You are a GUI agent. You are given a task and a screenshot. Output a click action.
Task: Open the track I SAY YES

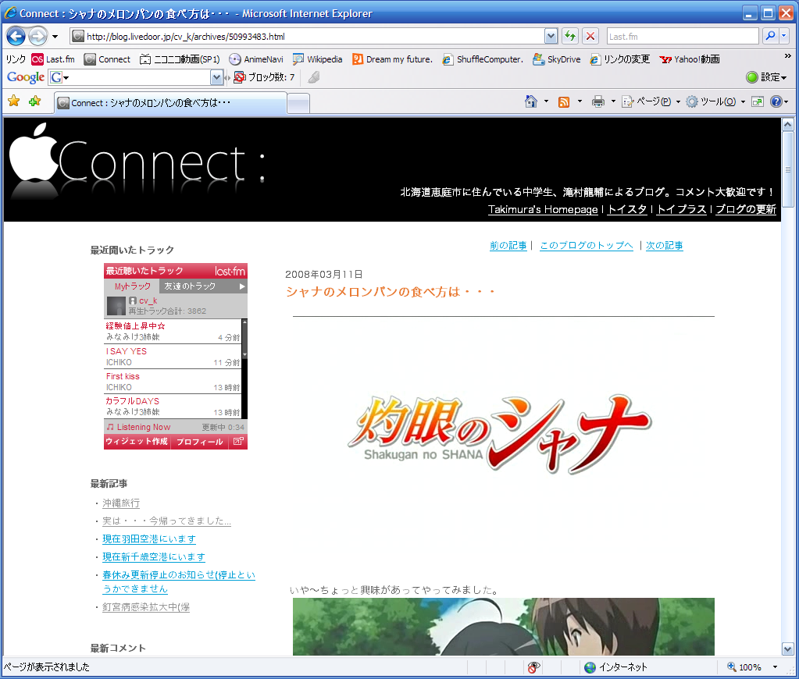(126, 351)
